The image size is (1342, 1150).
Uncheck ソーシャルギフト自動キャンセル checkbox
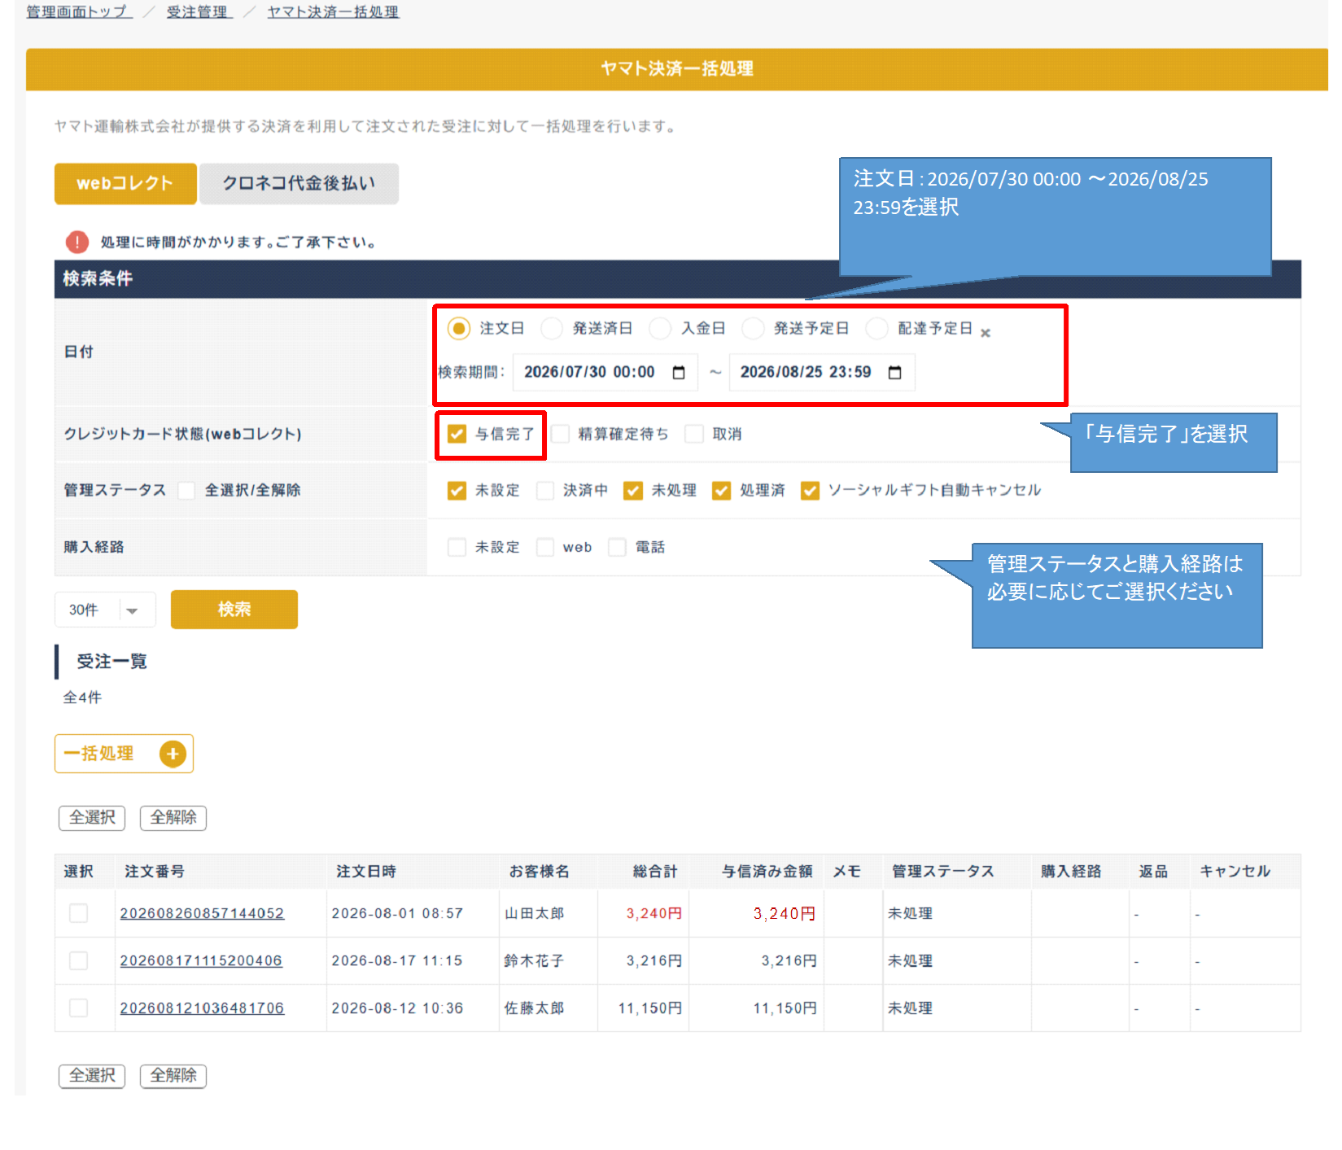[x=810, y=490]
